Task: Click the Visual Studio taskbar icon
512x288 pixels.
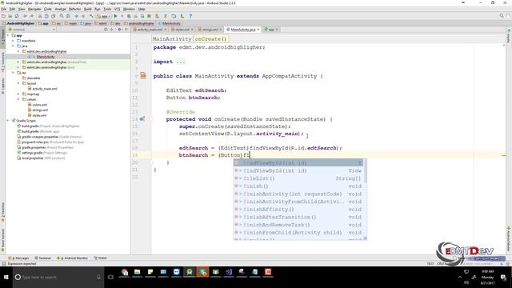Action: [x=229, y=272]
